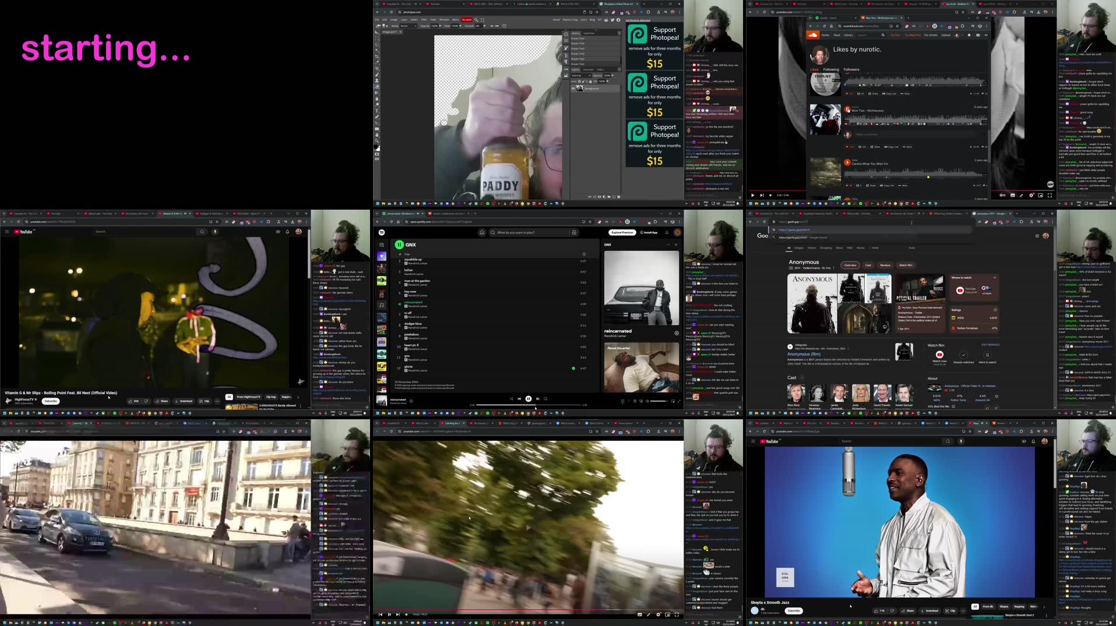Pause GNX with the large green button
This screenshot has width=1116, height=626.
pos(399,245)
